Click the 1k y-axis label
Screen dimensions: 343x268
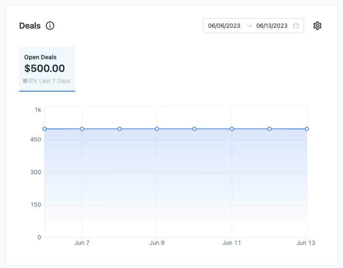point(38,110)
